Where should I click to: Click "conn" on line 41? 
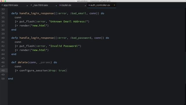(x=18, y=42)
